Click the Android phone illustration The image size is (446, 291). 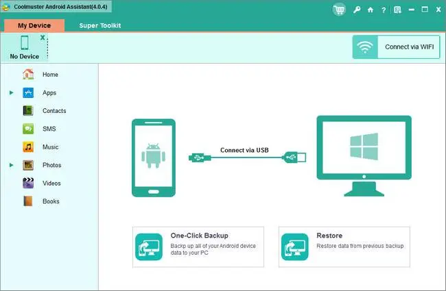pos(154,158)
